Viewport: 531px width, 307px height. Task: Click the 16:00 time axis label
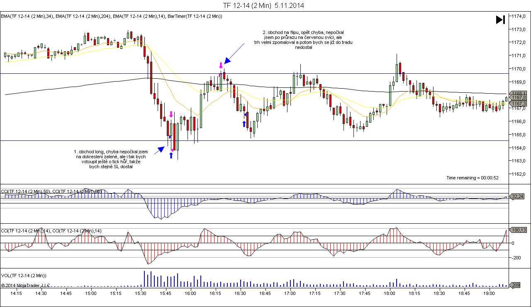tap(190, 293)
